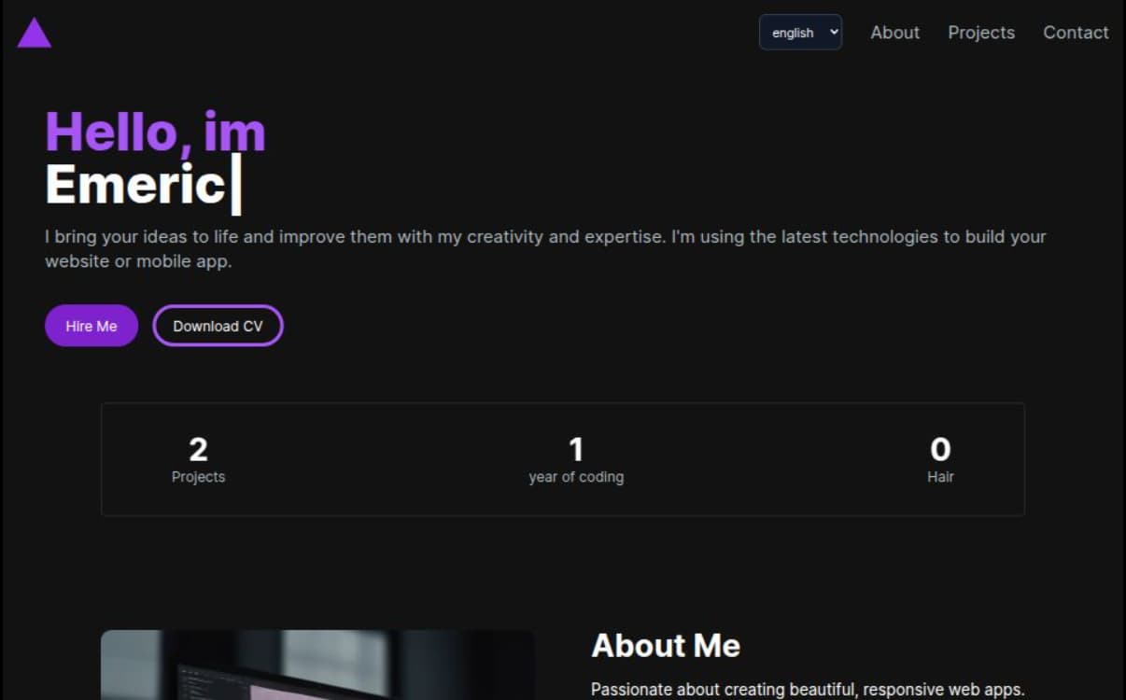The width and height of the screenshot is (1126, 700).
Task: Click the chevron arrow in language selector
Action: pos(834,32)
